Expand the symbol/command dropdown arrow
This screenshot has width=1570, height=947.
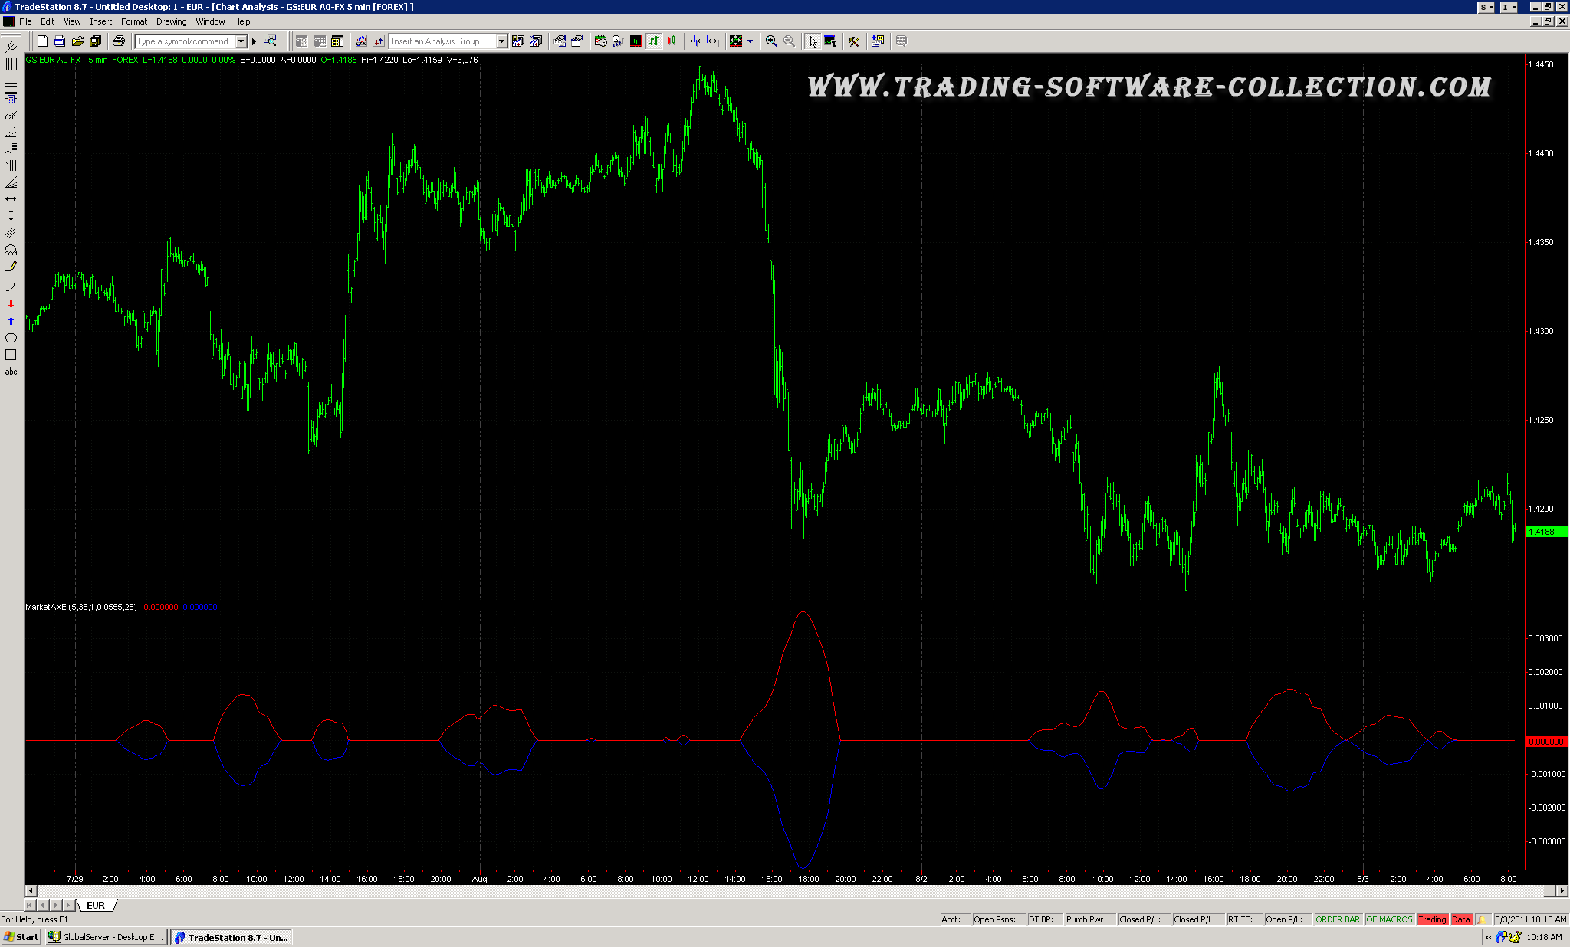click(x=241, y=41)
